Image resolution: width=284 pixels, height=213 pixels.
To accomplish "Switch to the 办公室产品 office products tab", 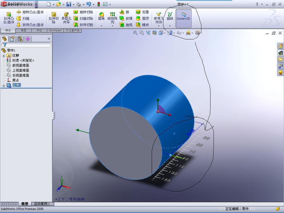I will click(72, 31).
